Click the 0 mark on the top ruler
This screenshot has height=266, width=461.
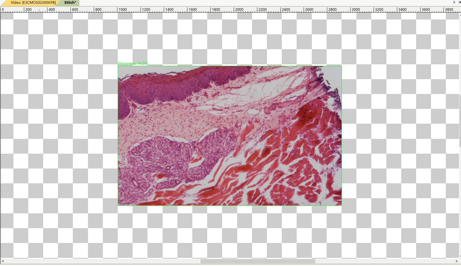(x=3, y=10)
